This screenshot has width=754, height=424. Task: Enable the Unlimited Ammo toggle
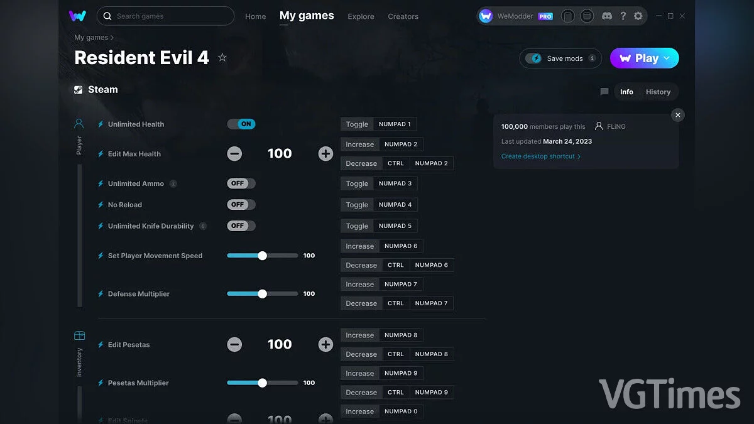click(x=241, y=183)
